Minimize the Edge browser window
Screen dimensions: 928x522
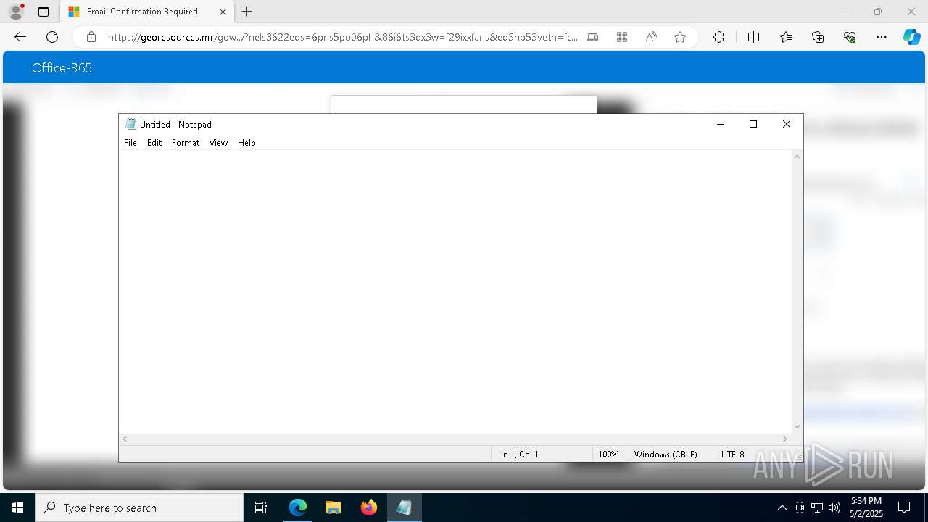click(x=845, y=12)
